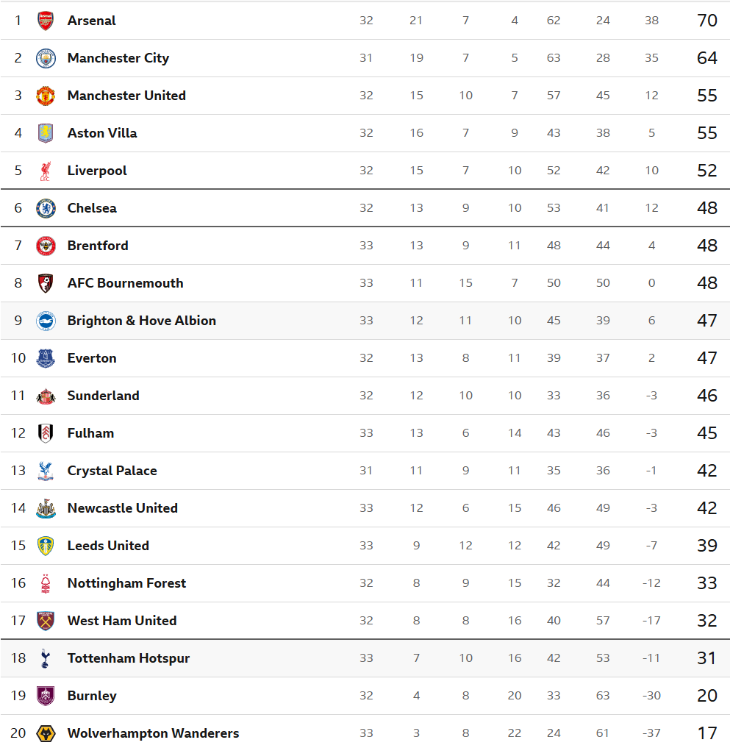730x748 pixels.
Task: Select the Newcastle United team name
Action: [x=122, y=508]
